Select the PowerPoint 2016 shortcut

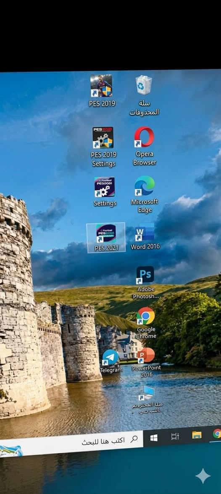(x=146, y=362)
